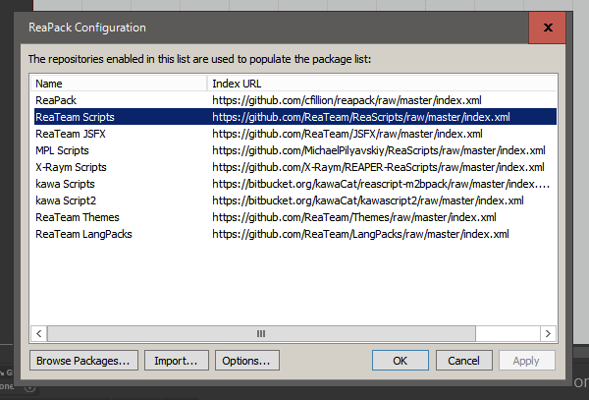
Task: Click the ReaTeam/JSFX index URL
Action: tap(348, 134)
